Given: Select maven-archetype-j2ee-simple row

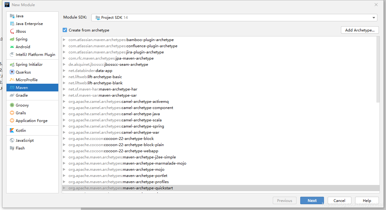Looking at the screenshot, I should click(219, 157).
